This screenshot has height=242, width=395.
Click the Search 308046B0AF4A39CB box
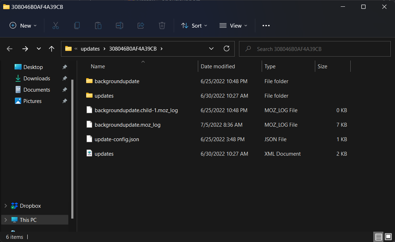316,49
